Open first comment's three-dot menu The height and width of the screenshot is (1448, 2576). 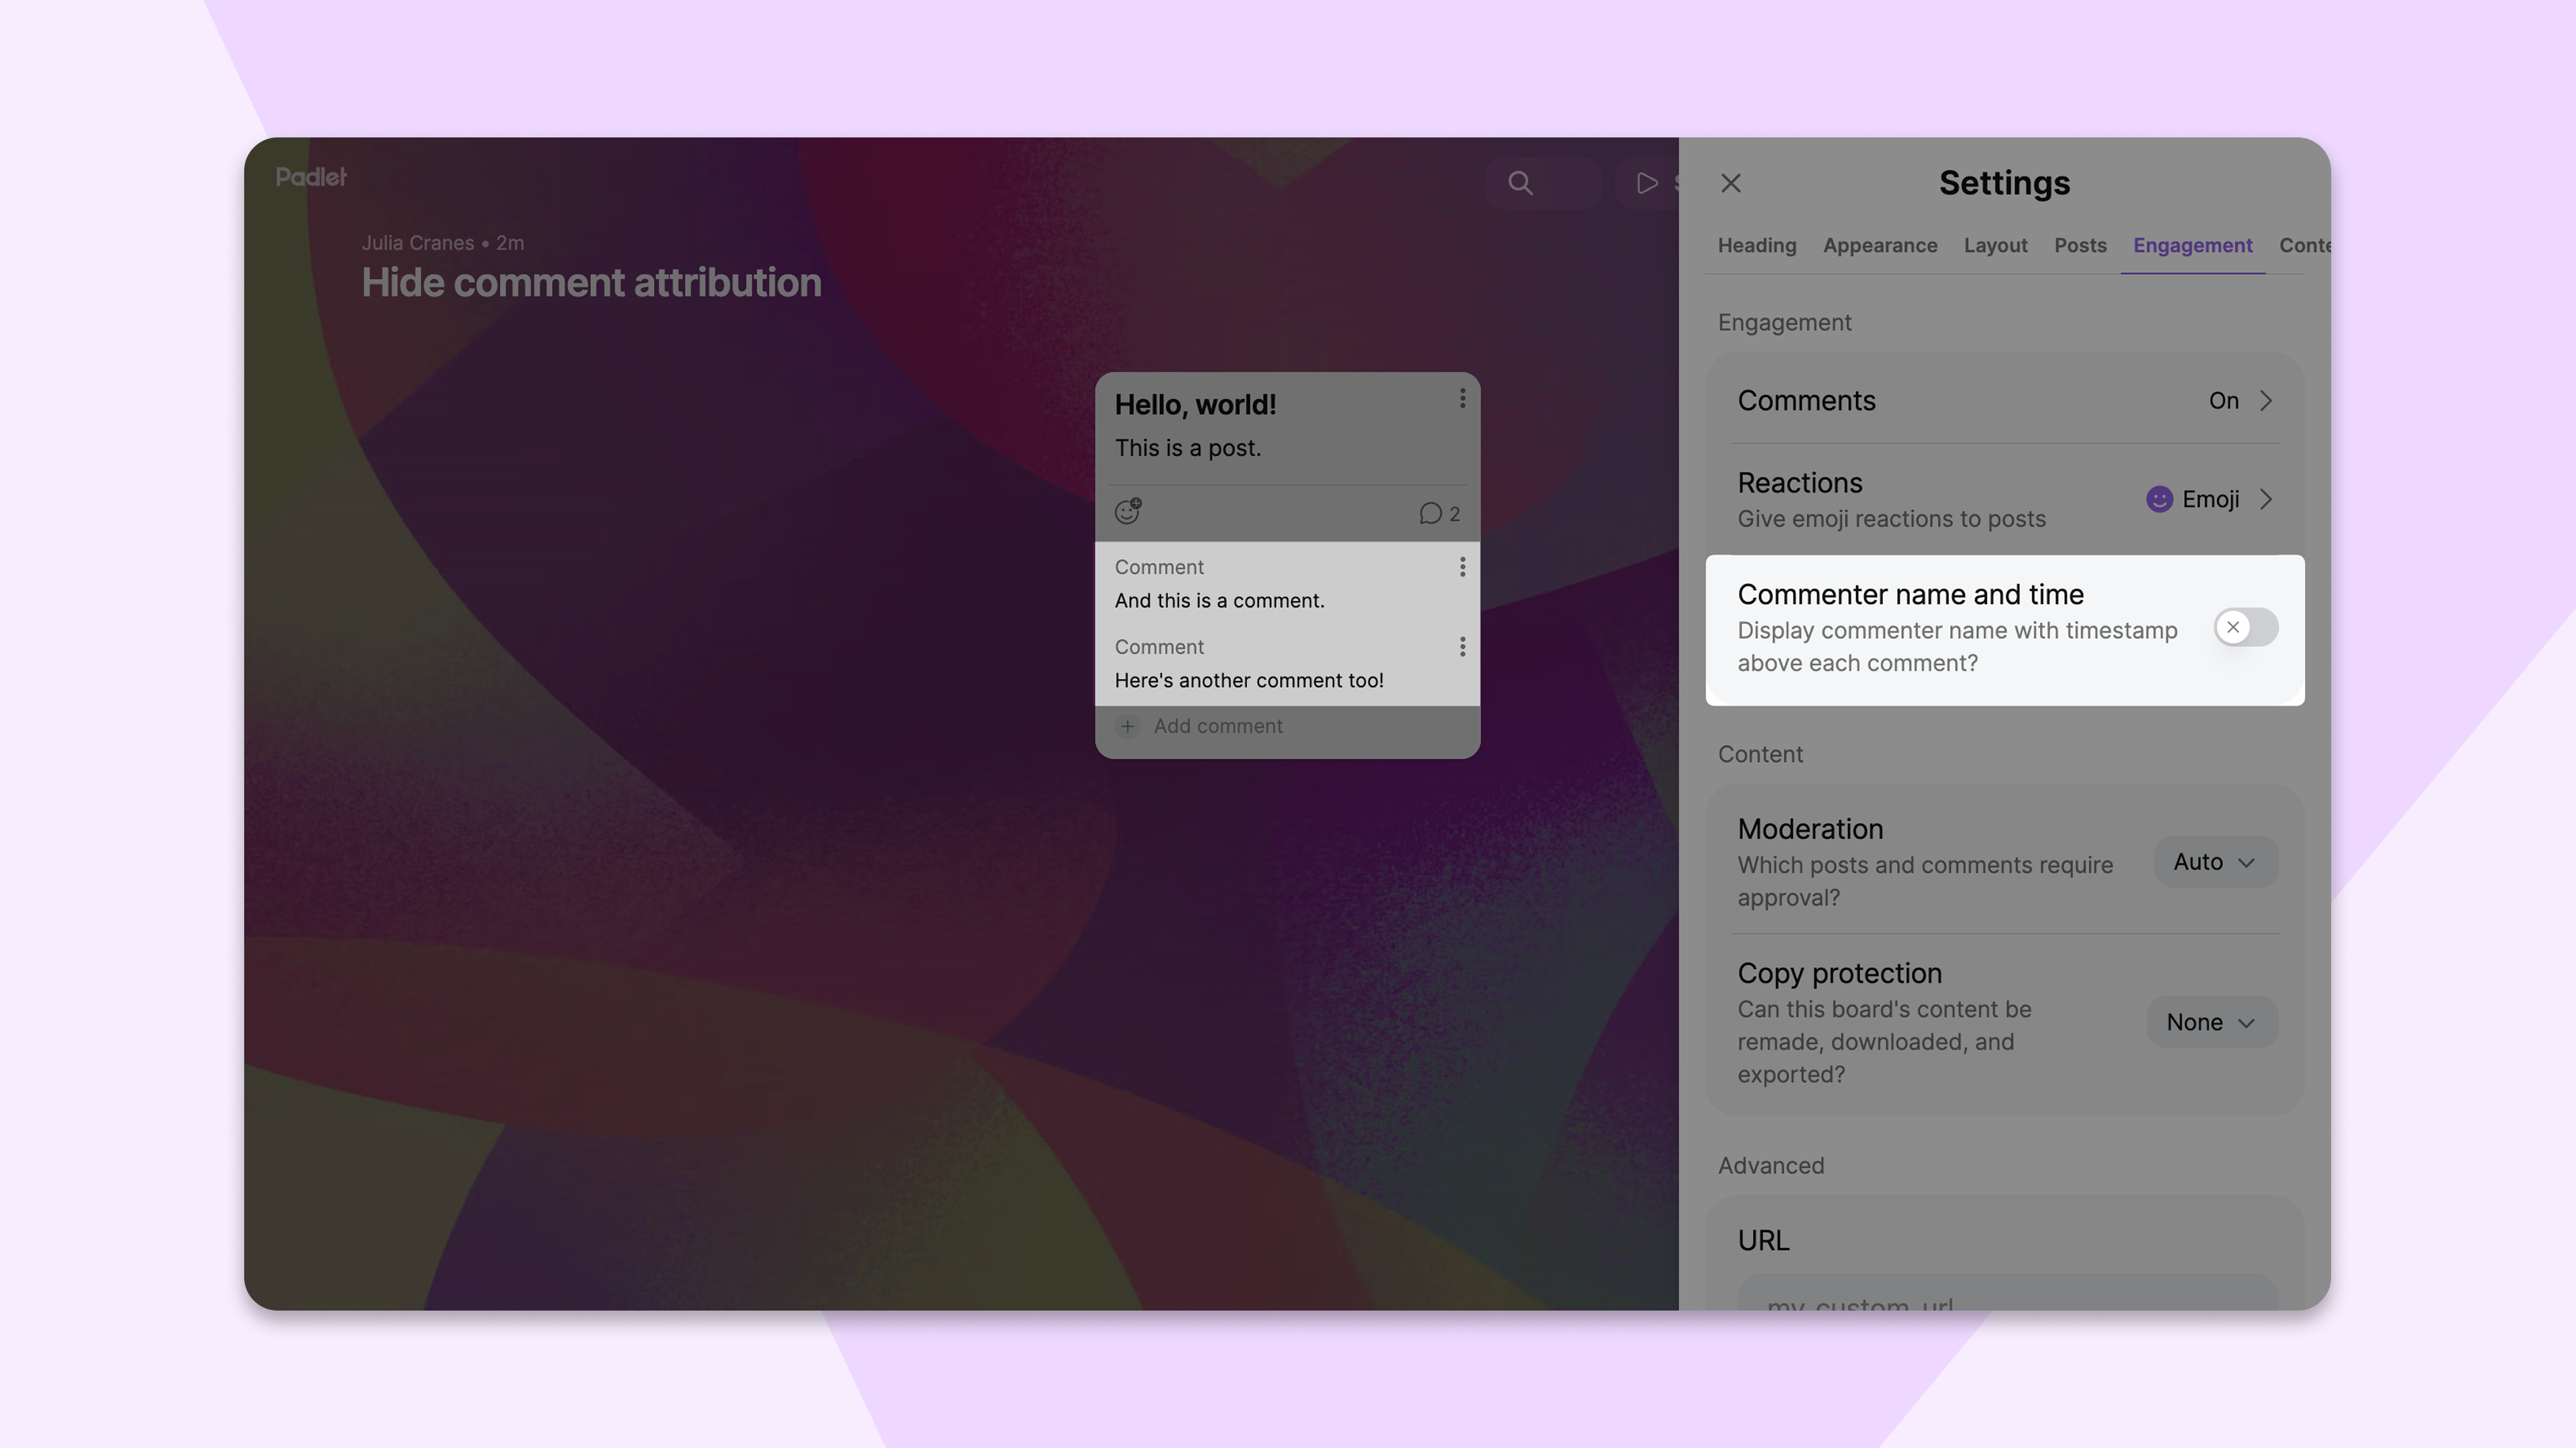[1462, 568]
